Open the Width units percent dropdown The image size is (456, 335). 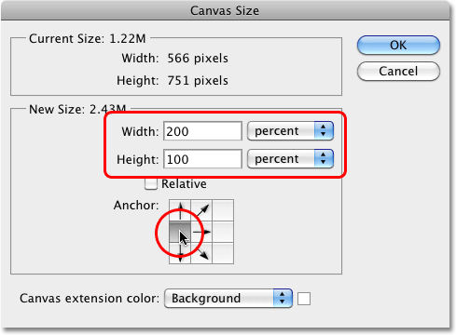click(x=290, y=131)
